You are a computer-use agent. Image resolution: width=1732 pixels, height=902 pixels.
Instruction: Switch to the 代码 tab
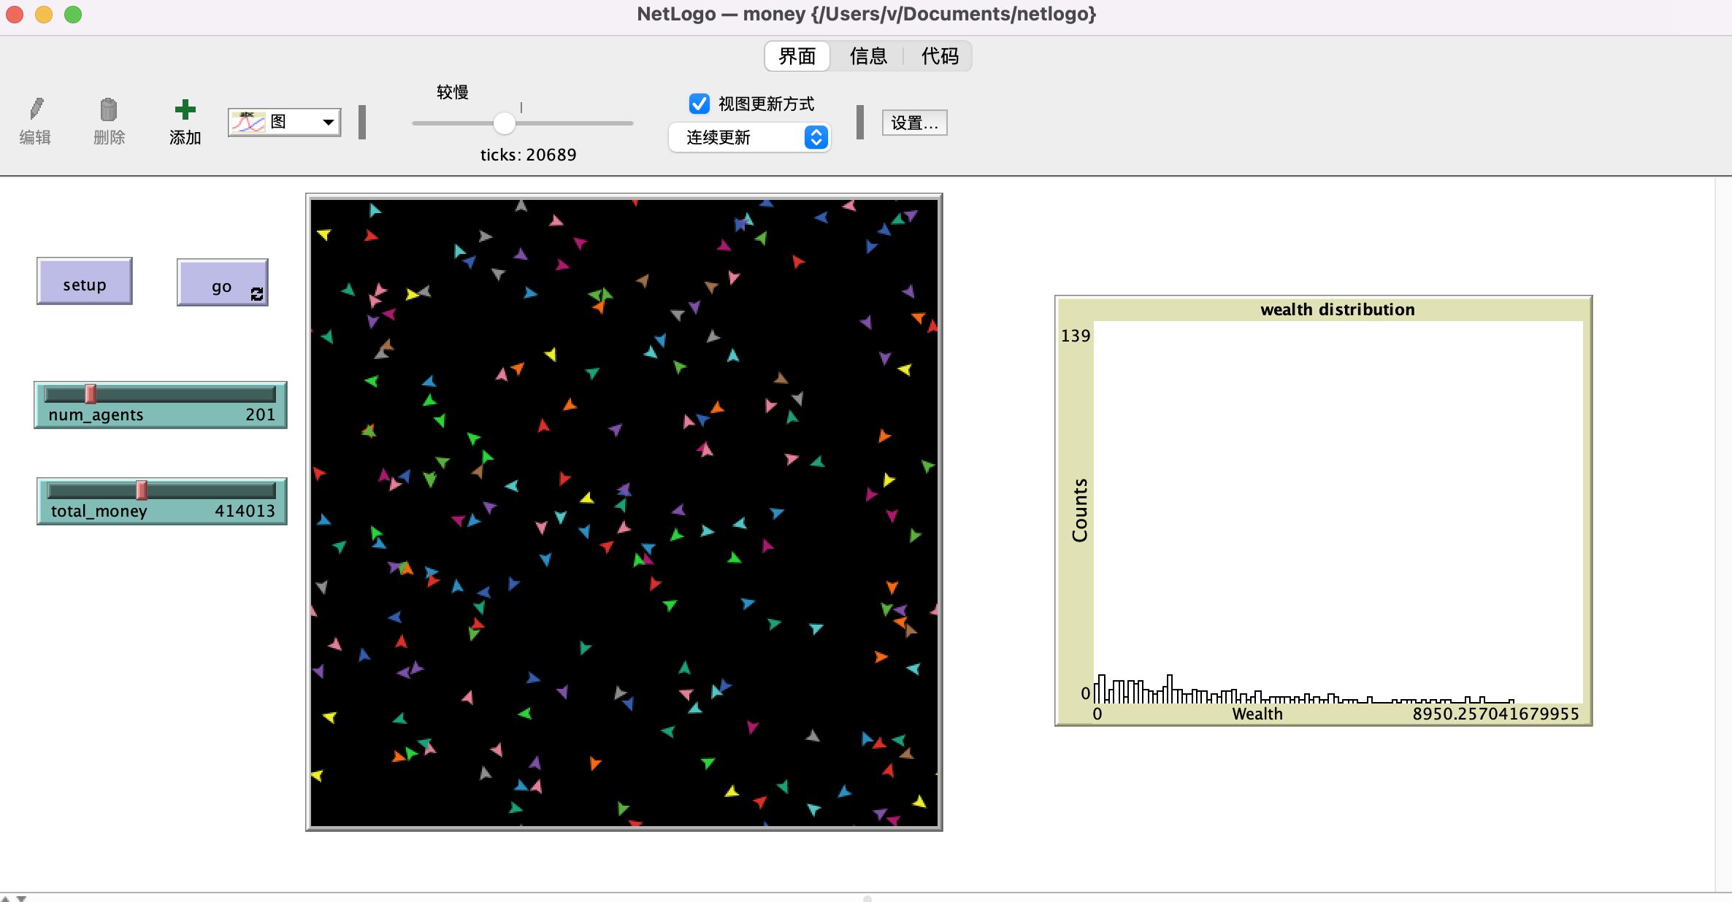[940, 55]
